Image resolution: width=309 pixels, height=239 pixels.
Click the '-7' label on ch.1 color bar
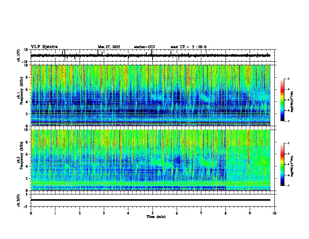click(x=288, y=121)
